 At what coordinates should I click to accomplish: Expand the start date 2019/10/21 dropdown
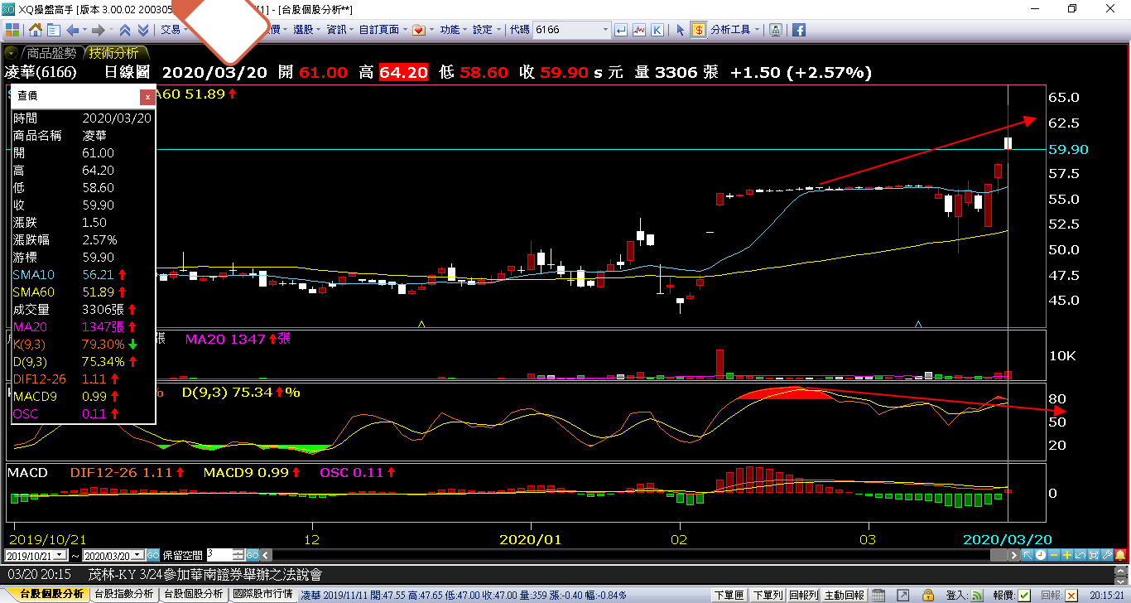coord(70,555)
